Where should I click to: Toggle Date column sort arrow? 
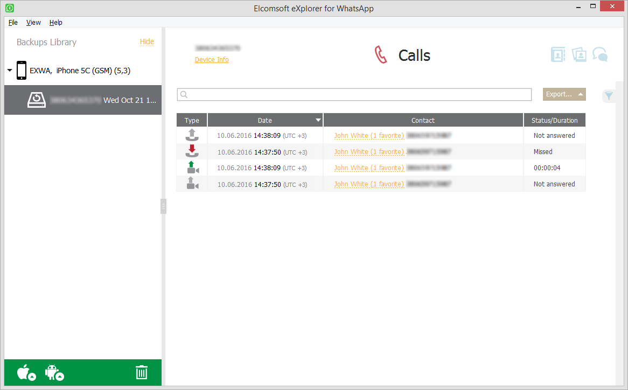pyautogui.click(x=318, y=120)
